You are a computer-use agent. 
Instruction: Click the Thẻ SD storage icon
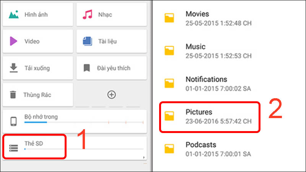tap(13, 148)
